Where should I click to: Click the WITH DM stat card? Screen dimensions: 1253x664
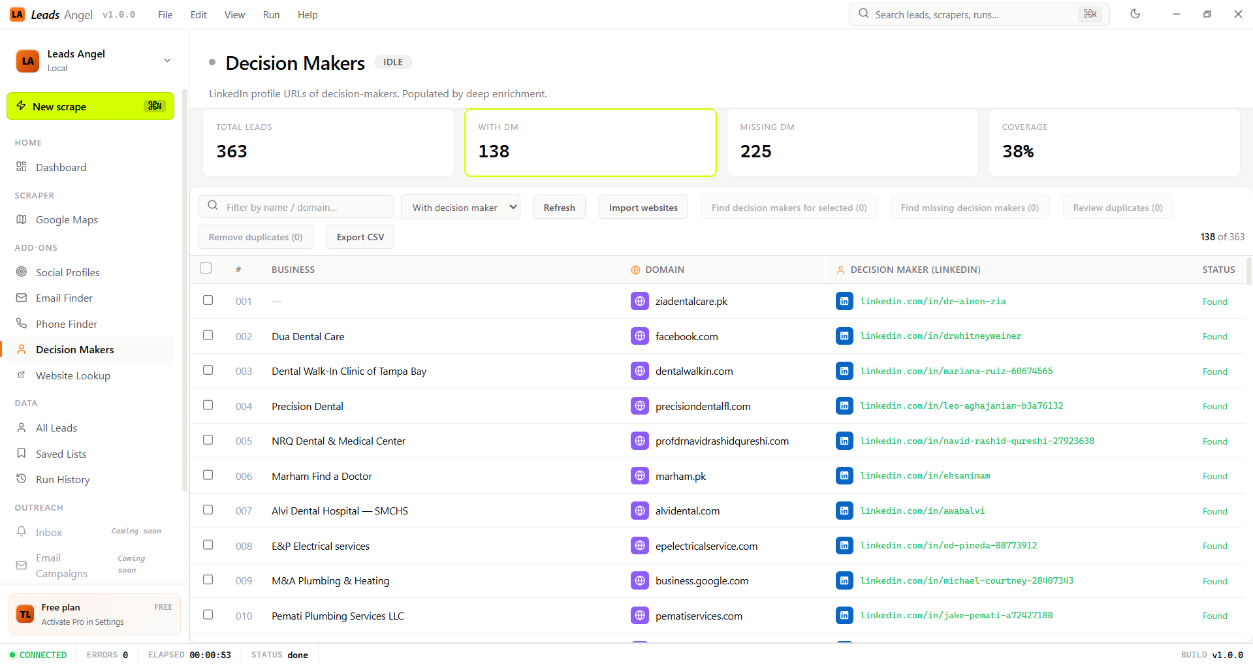click(x=590, y=142)
